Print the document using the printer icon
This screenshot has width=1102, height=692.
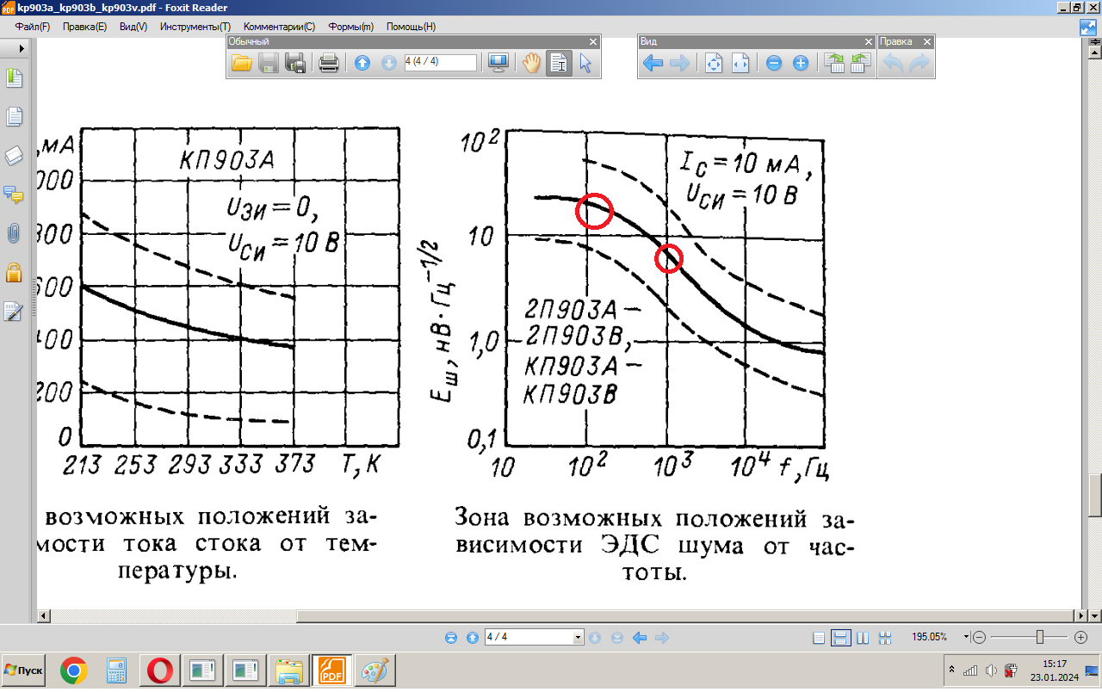(x=327, y=63)
